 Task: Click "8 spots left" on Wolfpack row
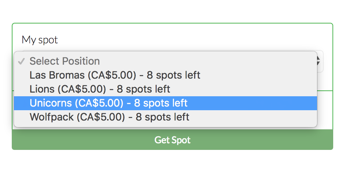(163, 117)
